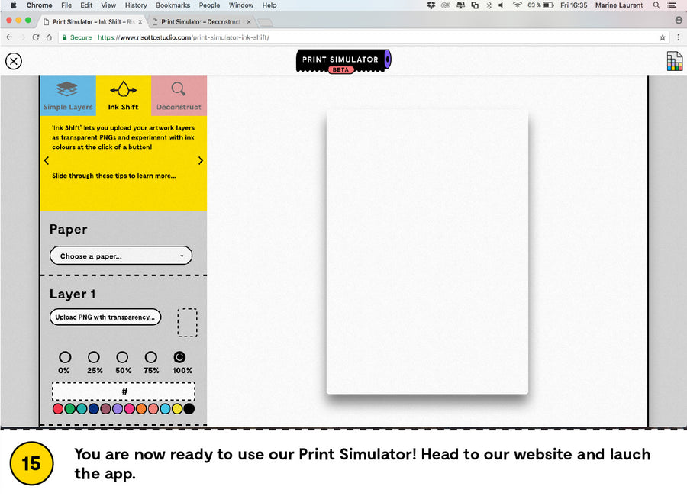Click Upload PNG with transparency button
The image size is (687, 496).
click(x=105, y=317)
